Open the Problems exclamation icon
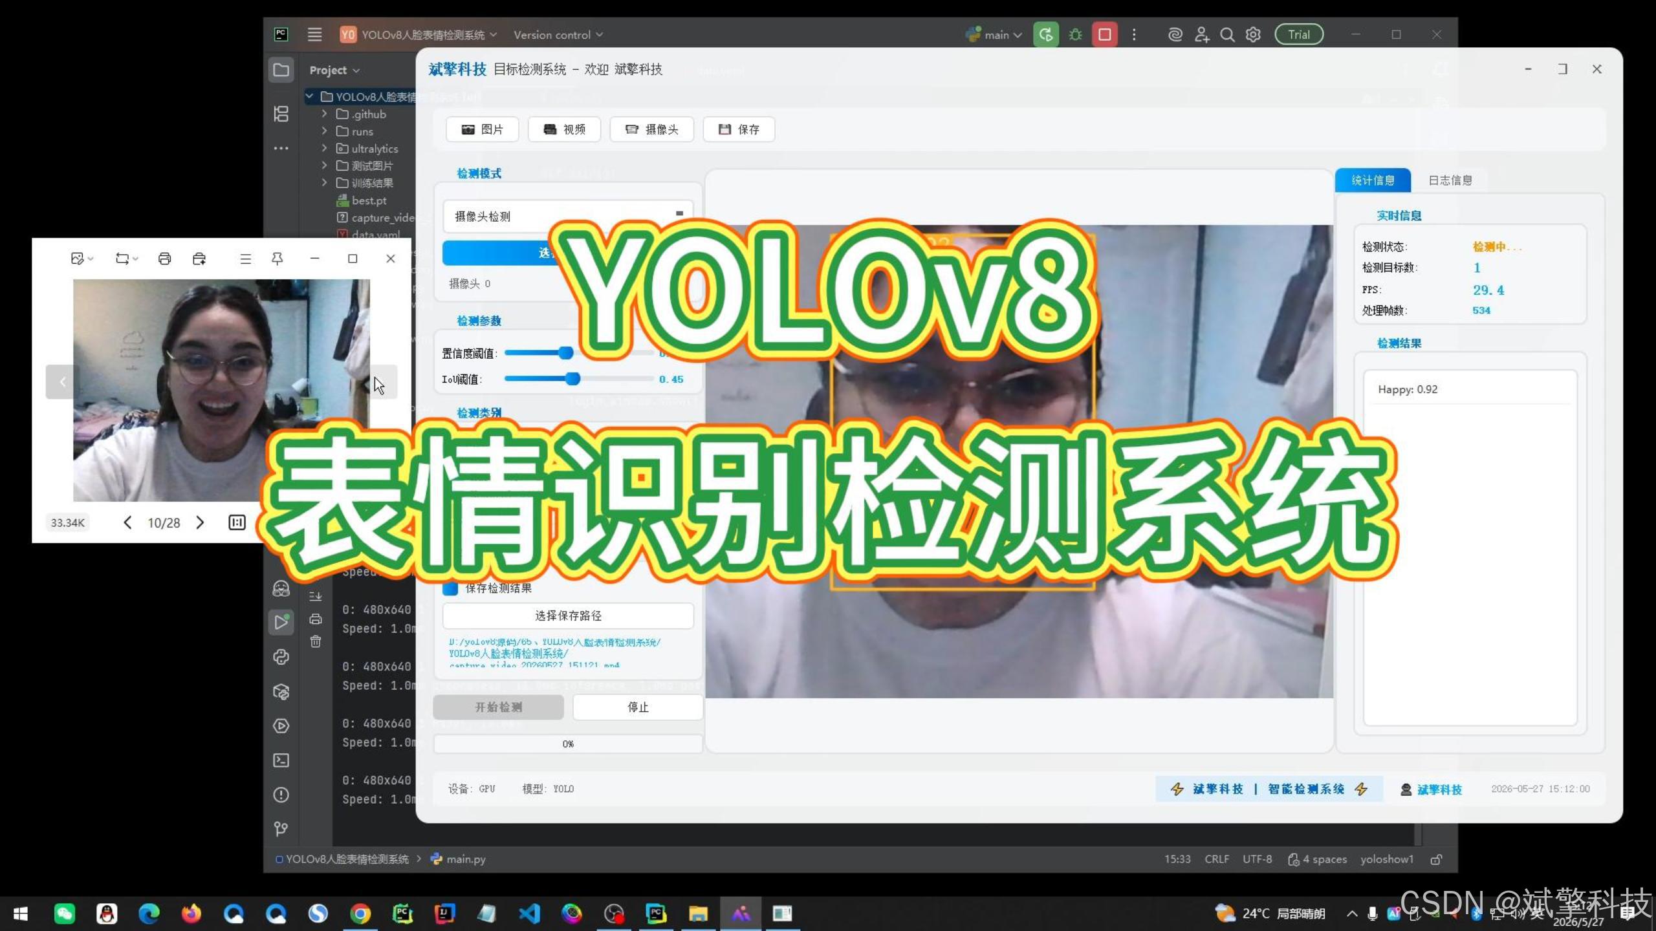The image size is (1656, 931). [281, 795]
